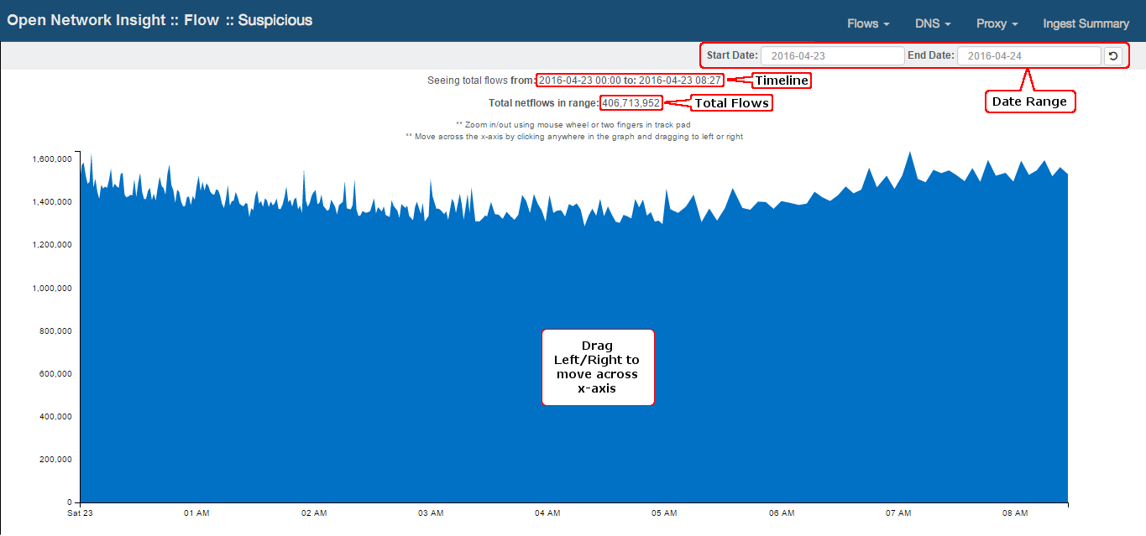
Task: Click the Date Range annotation box
Action: pyautogui.click(x=1029, y=101)
